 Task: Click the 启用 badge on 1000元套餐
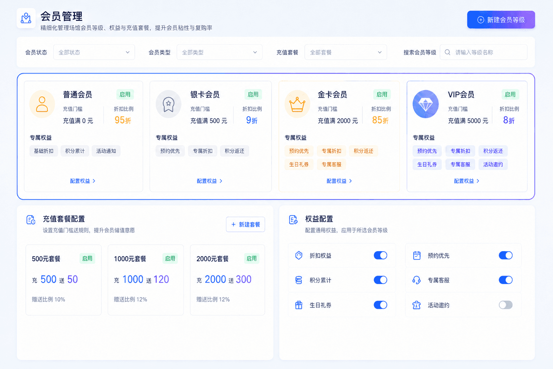point(170,258)
